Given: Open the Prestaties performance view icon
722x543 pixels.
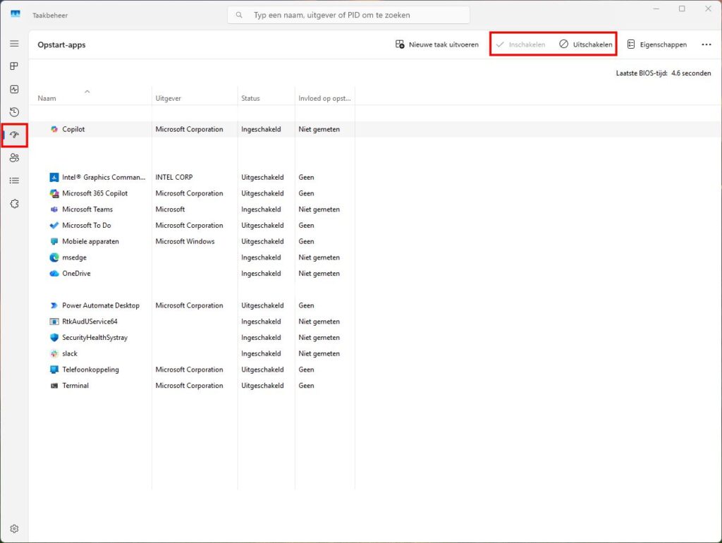Looking at the screenshot, I should point(14,89).
